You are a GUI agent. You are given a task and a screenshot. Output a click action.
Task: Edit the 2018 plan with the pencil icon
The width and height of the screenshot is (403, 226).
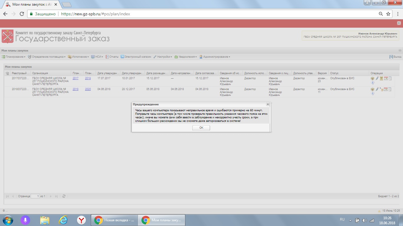[x=377, y=89]
